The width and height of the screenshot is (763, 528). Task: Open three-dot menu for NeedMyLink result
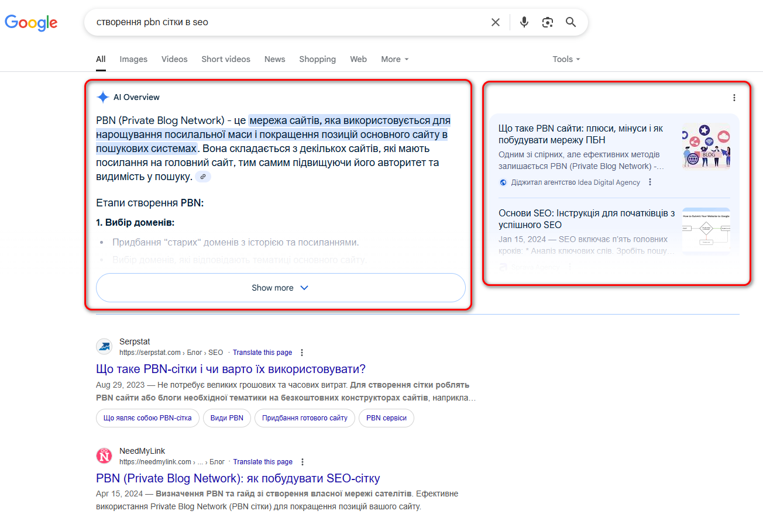(303, 462)
